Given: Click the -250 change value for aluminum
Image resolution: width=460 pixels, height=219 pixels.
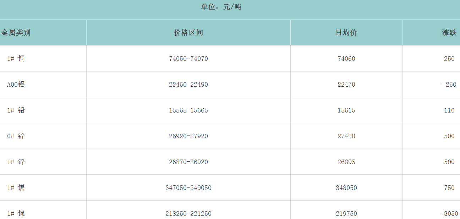Looking at the screenshot, I should [x=449, y=85].
